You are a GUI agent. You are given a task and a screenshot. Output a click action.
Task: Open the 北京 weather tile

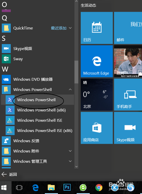click(97, 95)
